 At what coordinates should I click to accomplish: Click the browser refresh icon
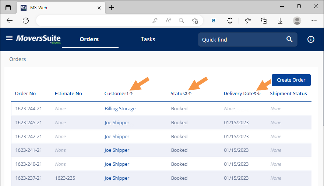(x=26, y=21)
